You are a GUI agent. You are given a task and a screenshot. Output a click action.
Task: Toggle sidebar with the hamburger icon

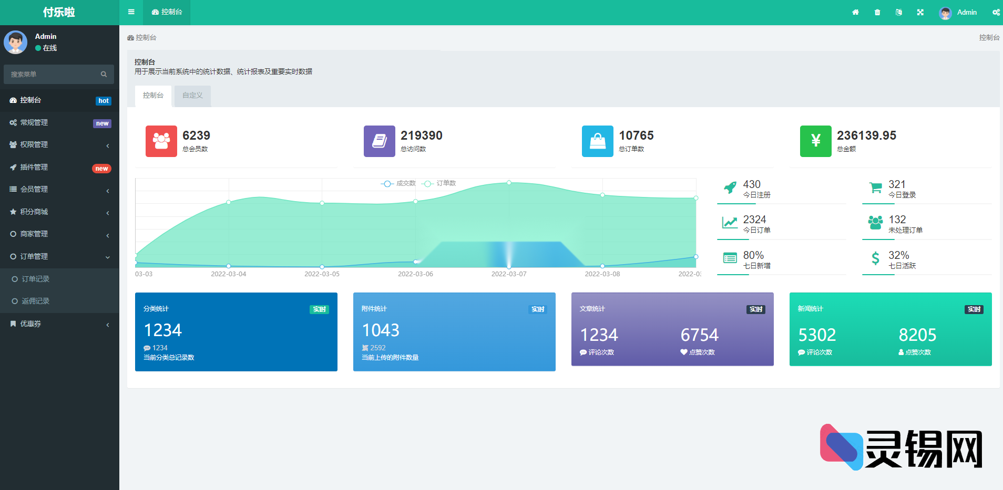pos(131,12)
